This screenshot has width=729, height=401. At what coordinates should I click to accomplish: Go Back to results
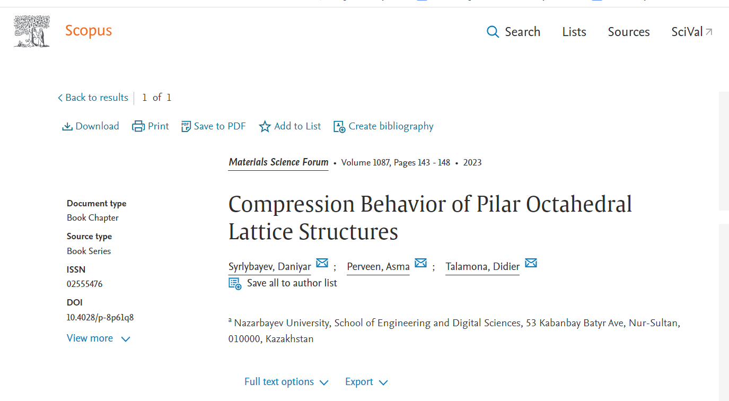pyautogui.click(x=93, y=98)
